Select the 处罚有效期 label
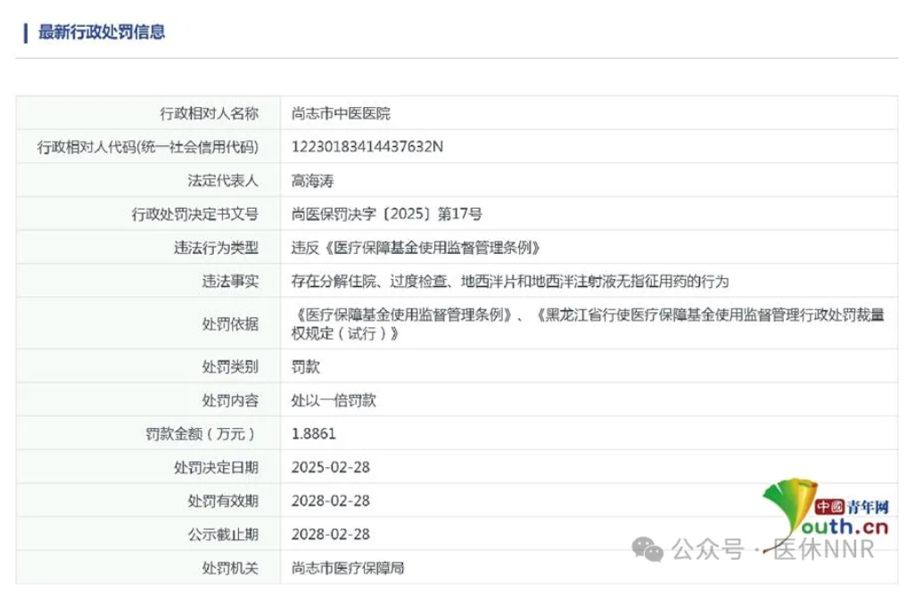This screenshot has height=600, width=923. [x=223, y=501]
